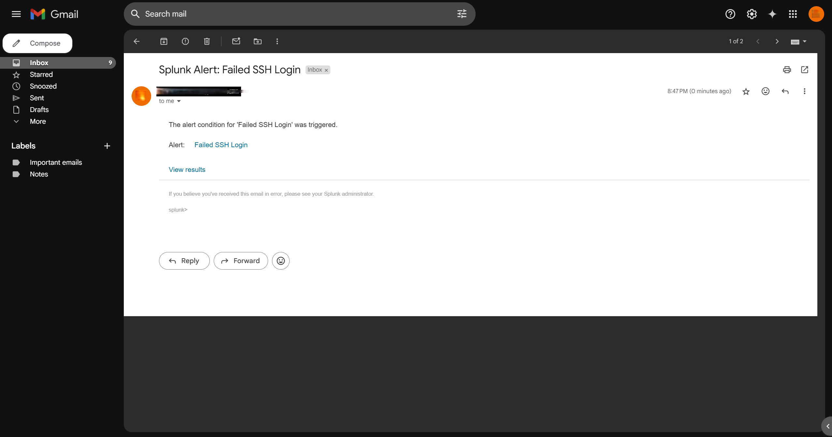
Task: Click into the Search mail field
Action: click(x=293, y=14)
